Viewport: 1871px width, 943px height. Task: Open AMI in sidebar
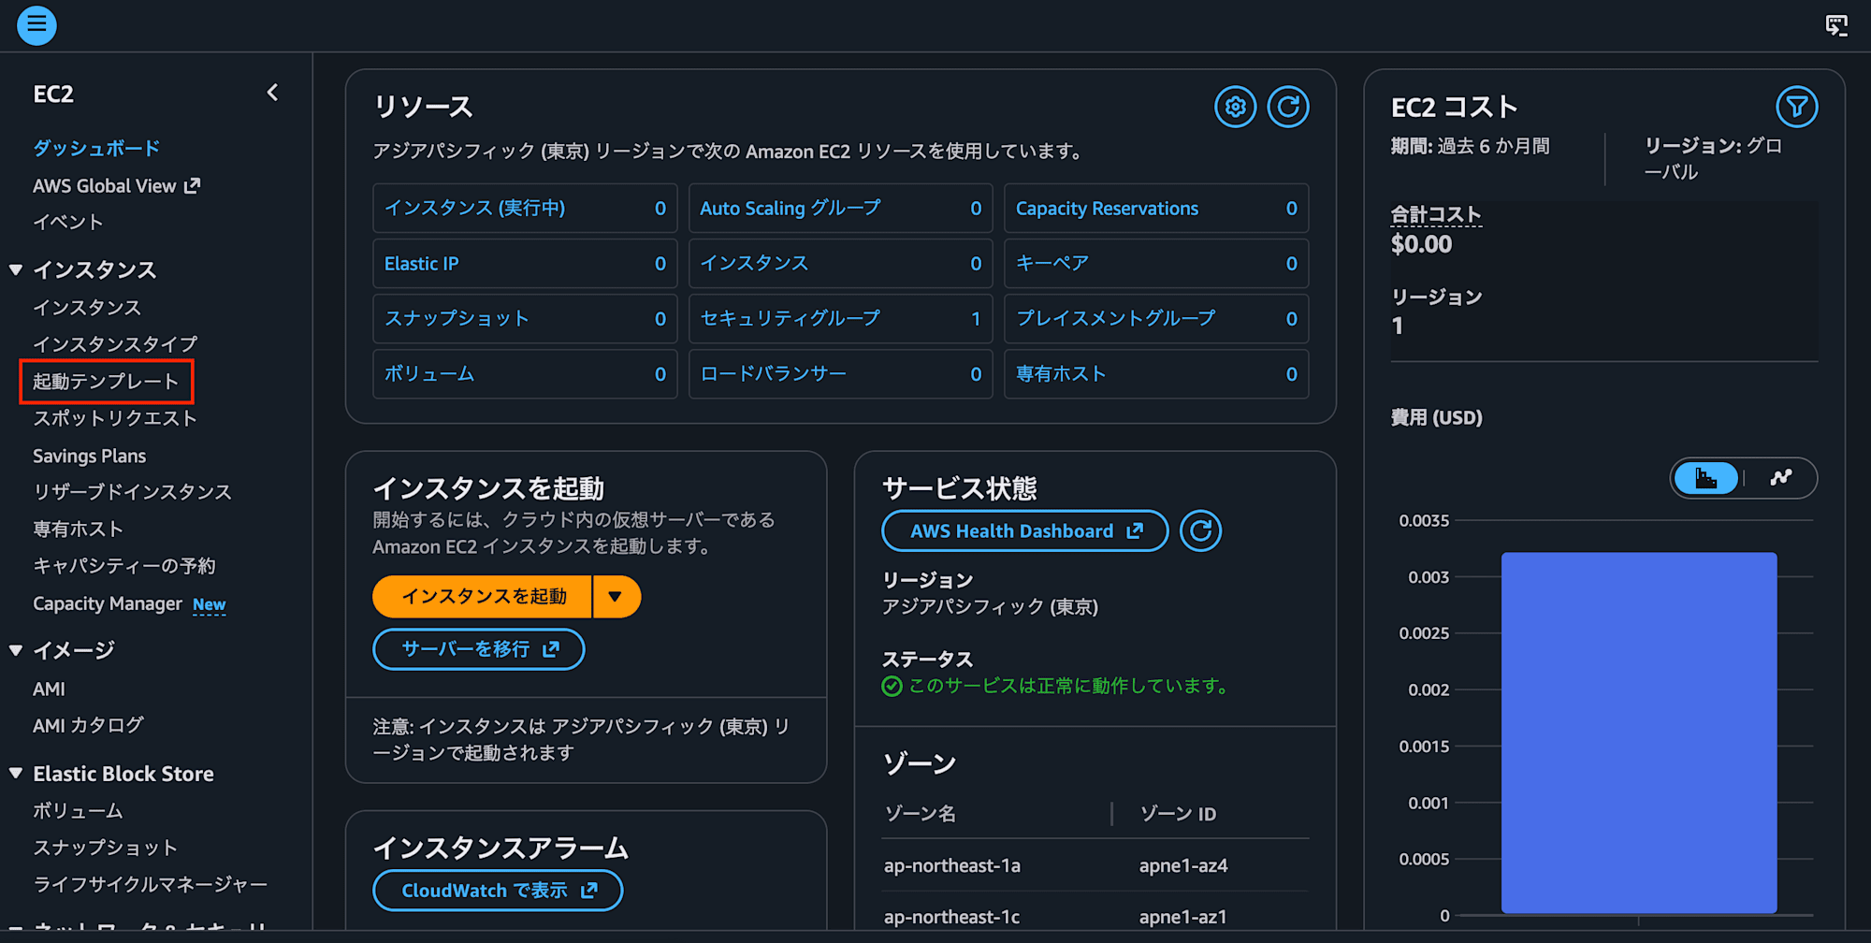point(49,689)
